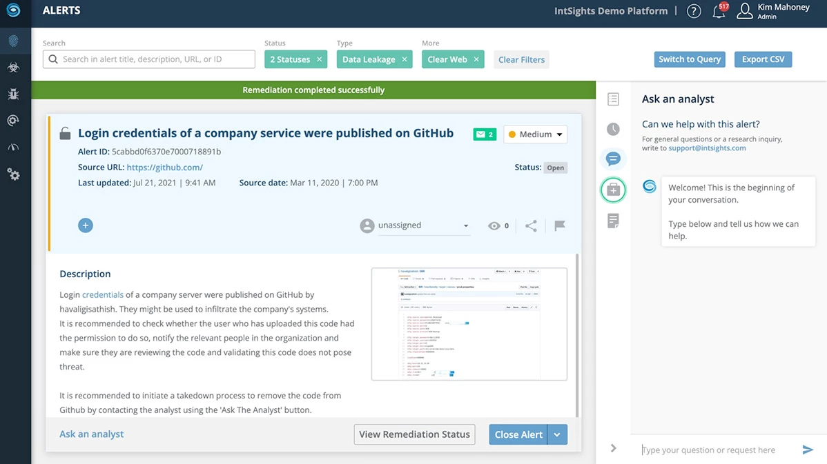Share the alert via share icon
Screen dimensions: 827x464
[531, 226]
